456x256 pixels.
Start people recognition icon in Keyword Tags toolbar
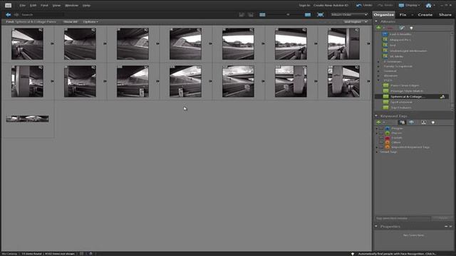click(423, 122)
